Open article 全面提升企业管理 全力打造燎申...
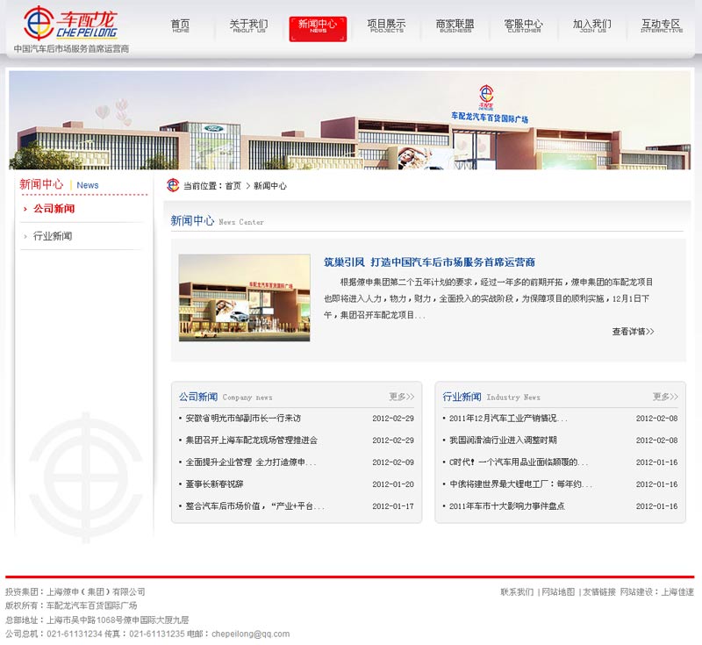The image size is (702, 645). pos(251,462)
